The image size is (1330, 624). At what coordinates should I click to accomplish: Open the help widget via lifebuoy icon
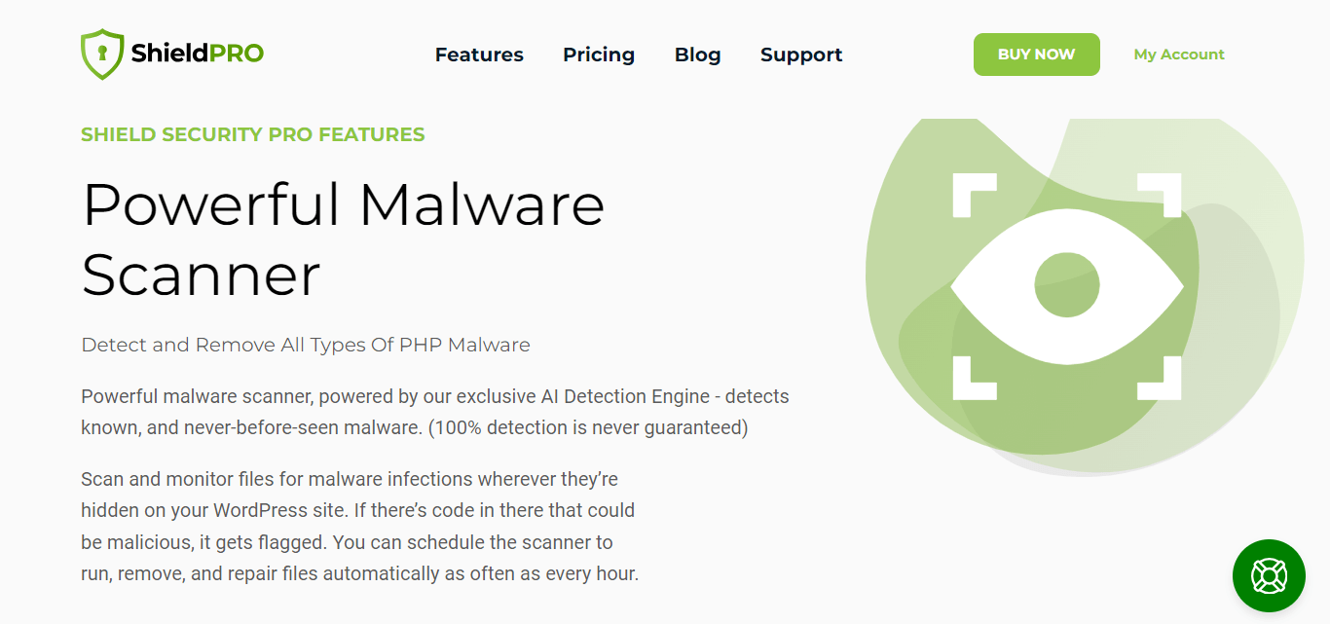click(1269, 576)
